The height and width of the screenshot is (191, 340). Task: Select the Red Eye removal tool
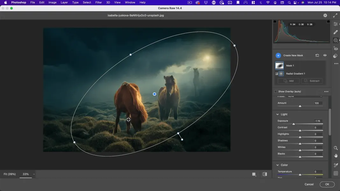(x=336, y=48)
